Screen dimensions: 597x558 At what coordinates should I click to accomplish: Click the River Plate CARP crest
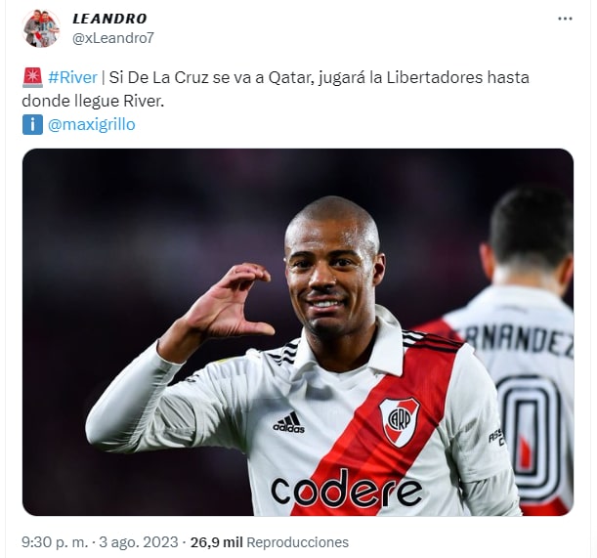(399, 422)
